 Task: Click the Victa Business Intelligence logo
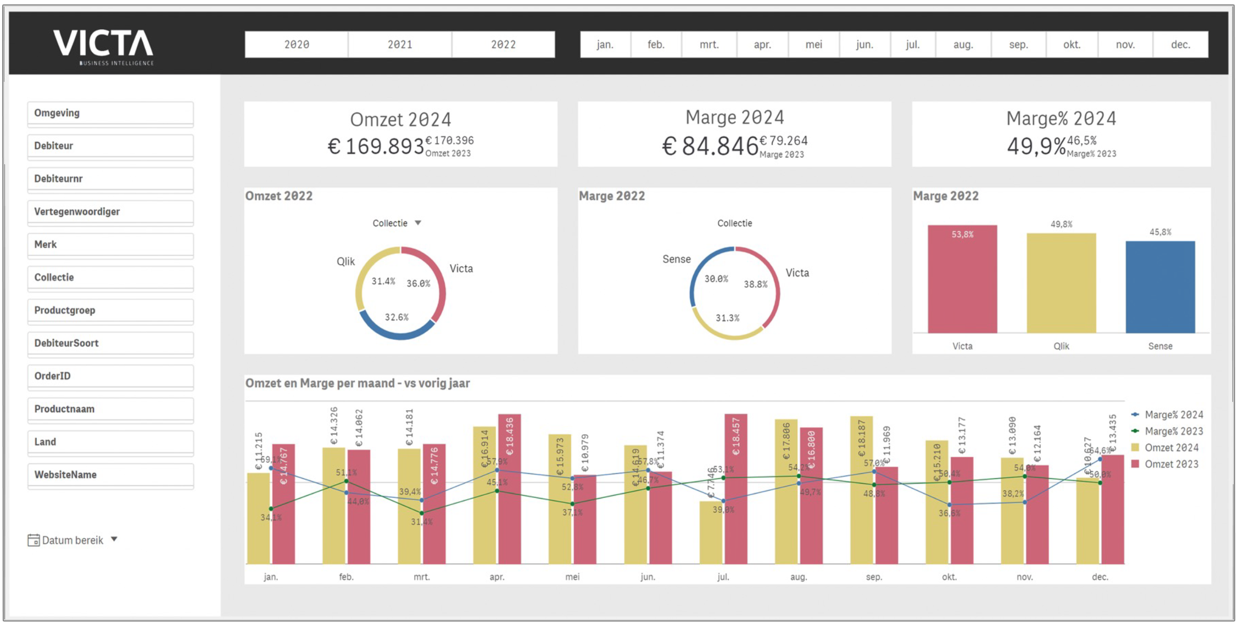point(104,47)
